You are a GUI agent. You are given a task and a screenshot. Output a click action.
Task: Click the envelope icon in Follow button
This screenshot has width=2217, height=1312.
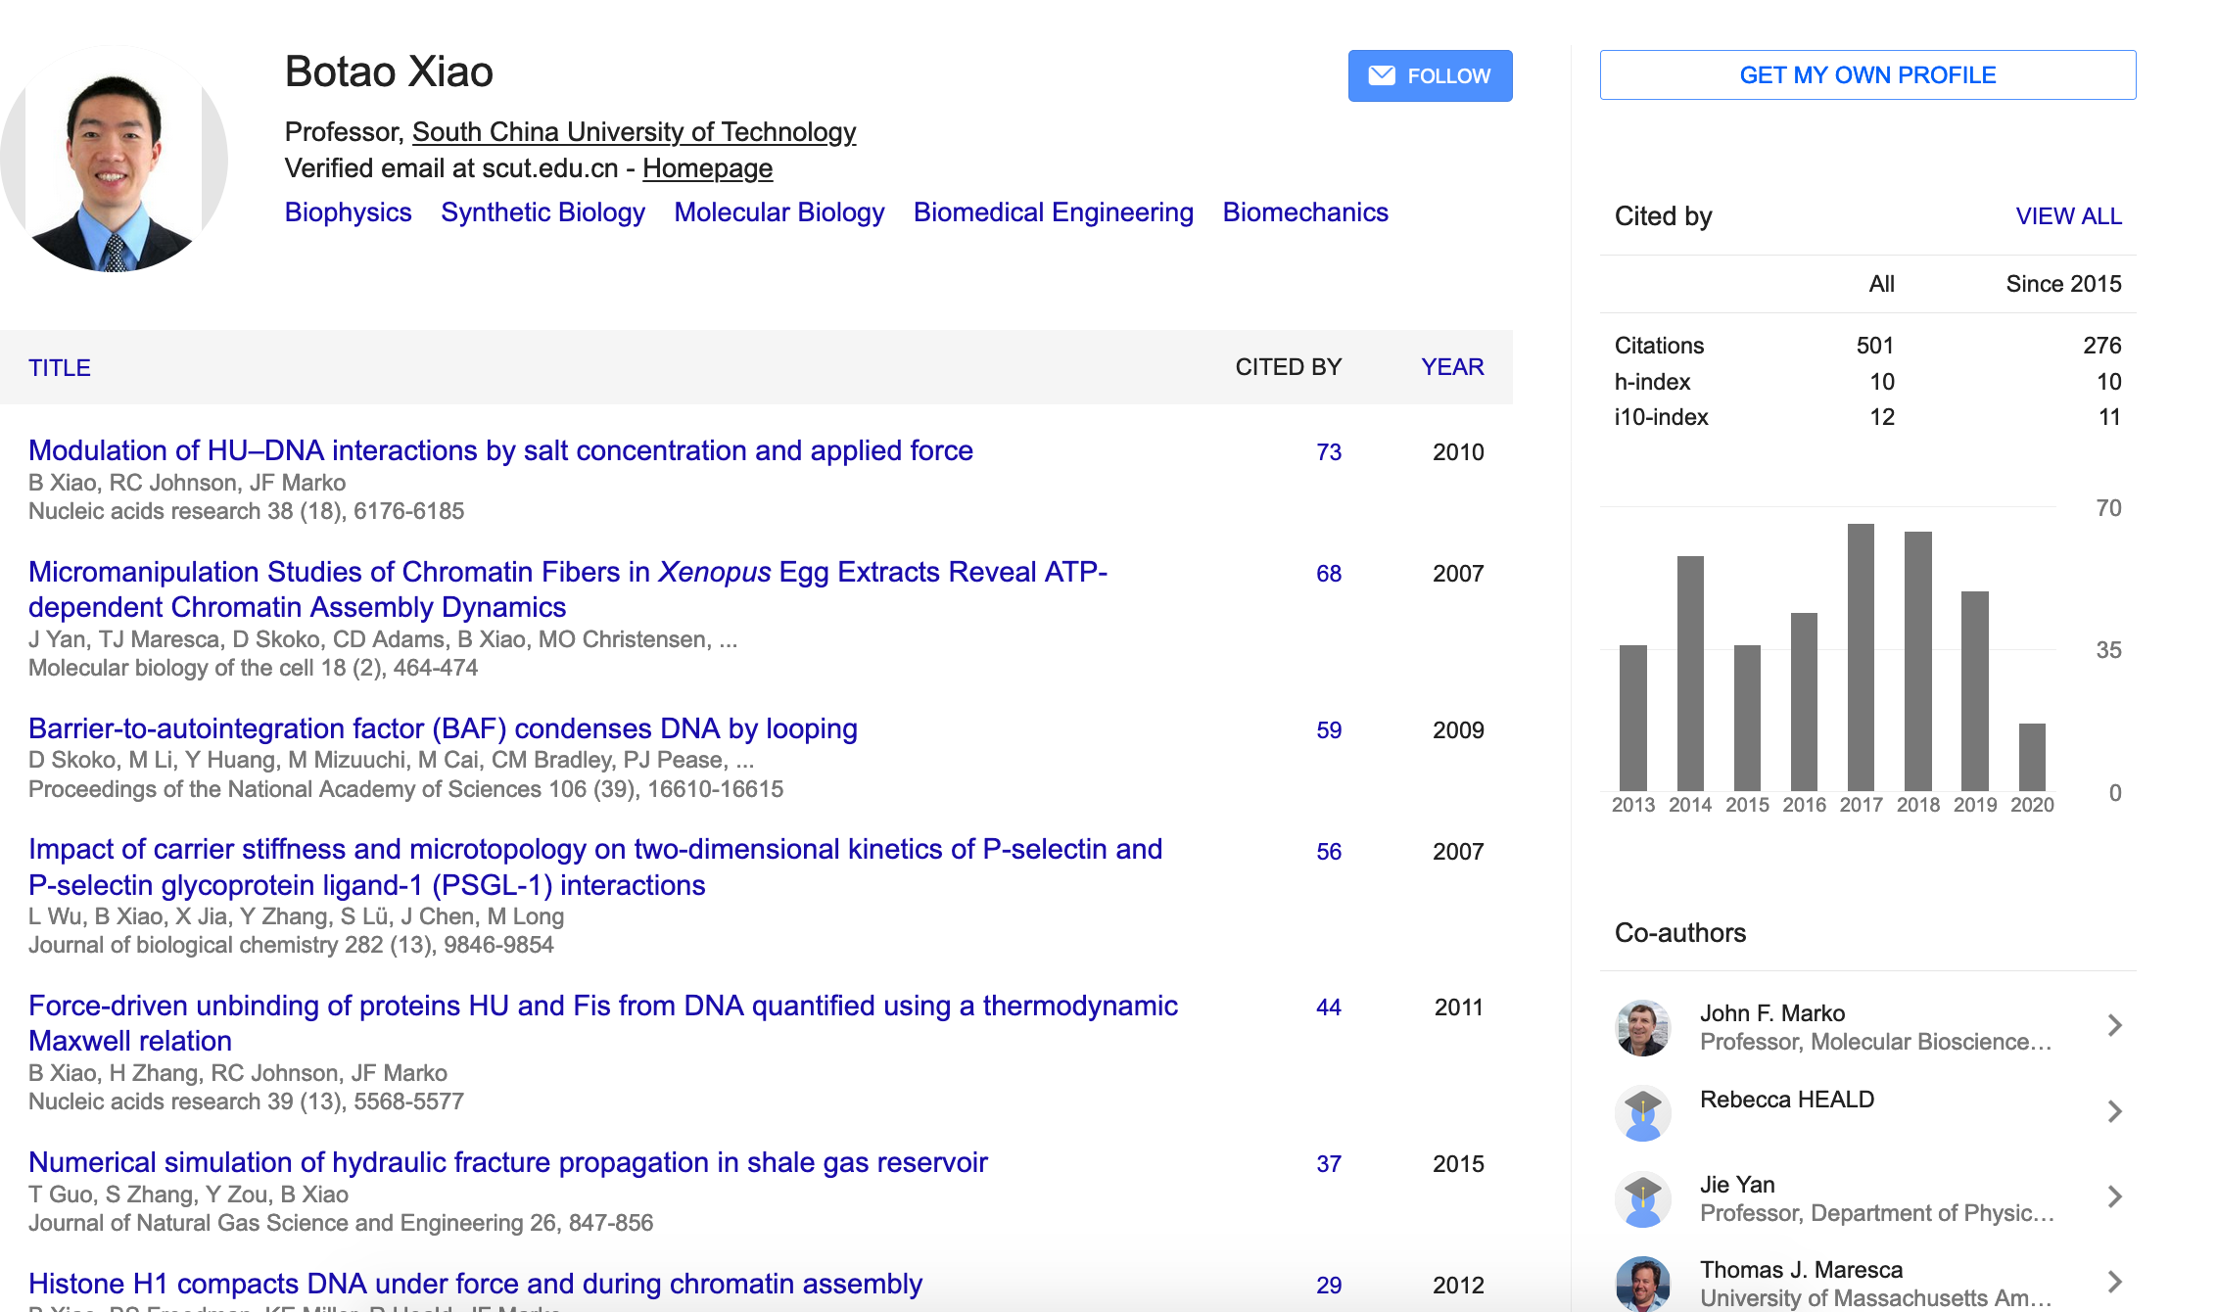click(1381, 75)
